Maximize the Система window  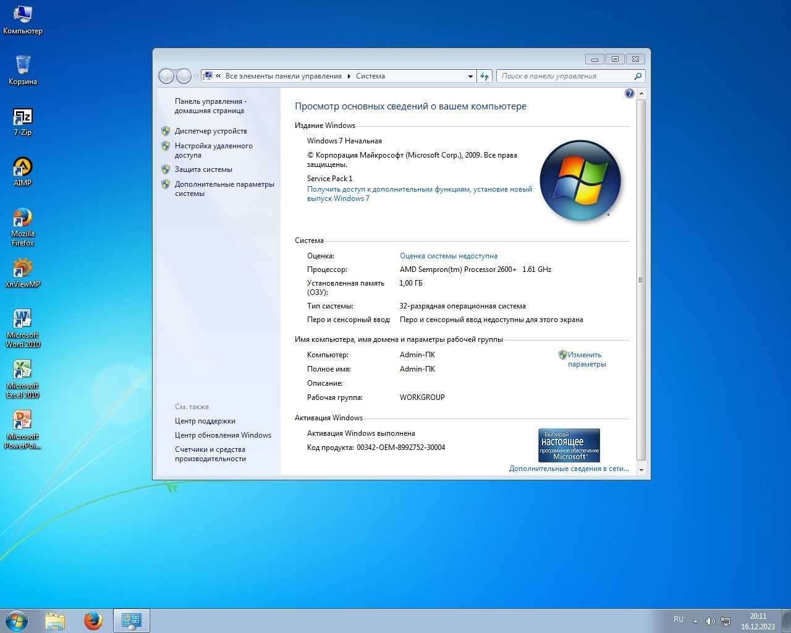[x=615, y=59]
